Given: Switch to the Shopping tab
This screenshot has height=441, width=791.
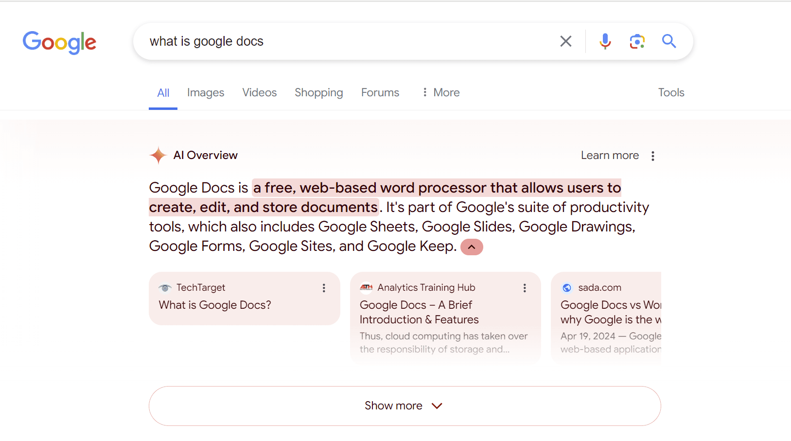Looking at the screenshot, I should [x=318, y=92].
